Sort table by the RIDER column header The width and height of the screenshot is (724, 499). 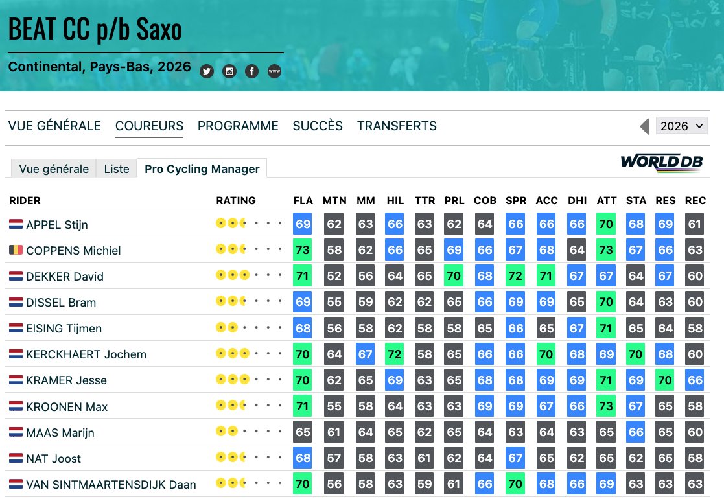[25, 200]
